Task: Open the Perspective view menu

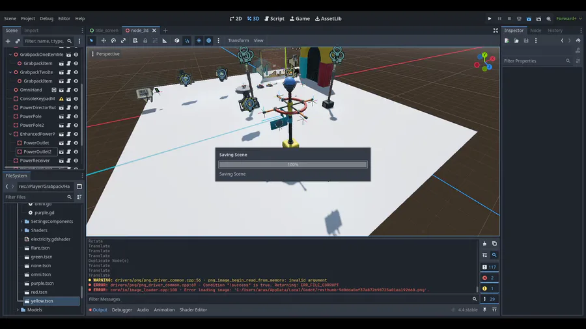Action: coord(105,54)
